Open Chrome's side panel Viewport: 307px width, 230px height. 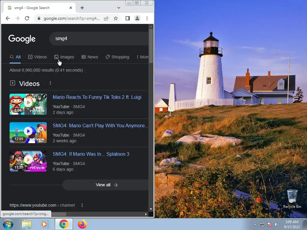[128, 18]
